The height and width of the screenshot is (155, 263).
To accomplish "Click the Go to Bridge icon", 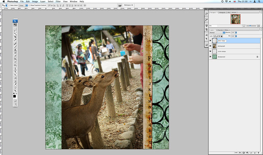I will 120,5.
